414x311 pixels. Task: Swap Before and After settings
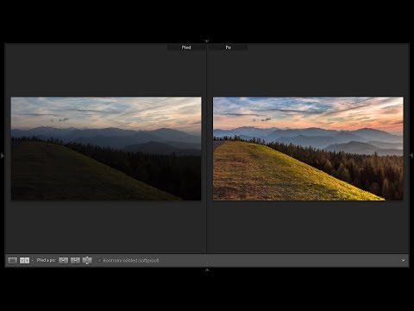87,260
